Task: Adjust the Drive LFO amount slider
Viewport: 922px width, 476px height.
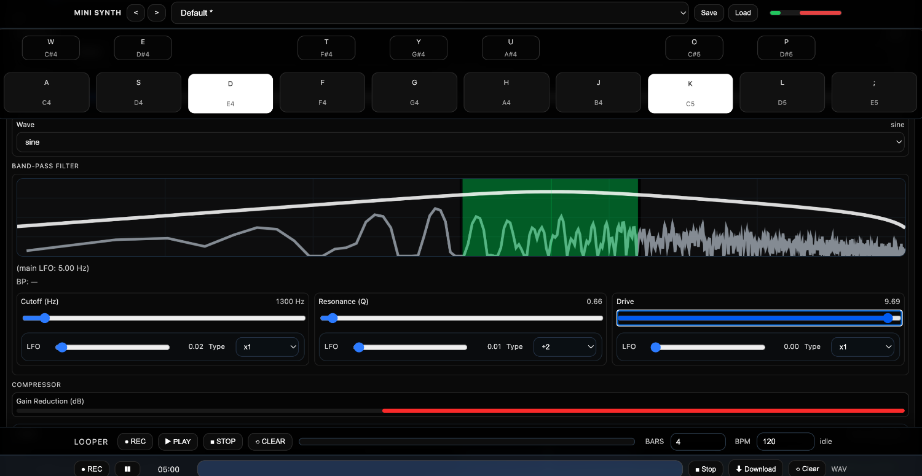Action: click(708, 347)
